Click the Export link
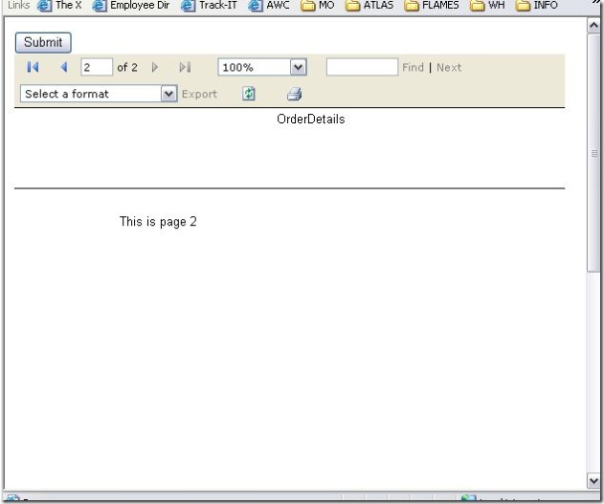The width and height of the screenshot is (604, 504). tap(199, 95)
